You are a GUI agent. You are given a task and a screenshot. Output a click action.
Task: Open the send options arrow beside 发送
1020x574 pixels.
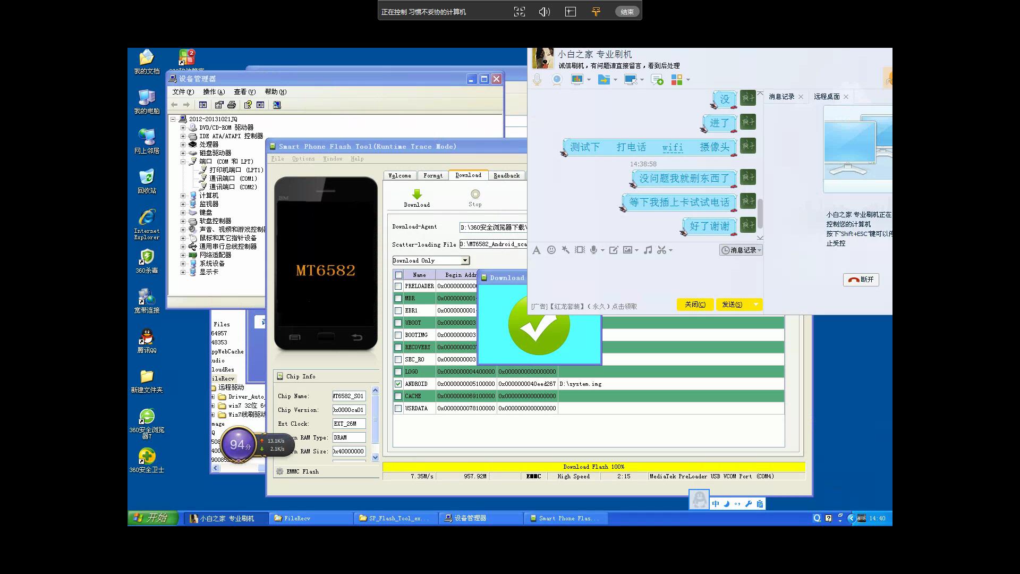coord(755,305)
